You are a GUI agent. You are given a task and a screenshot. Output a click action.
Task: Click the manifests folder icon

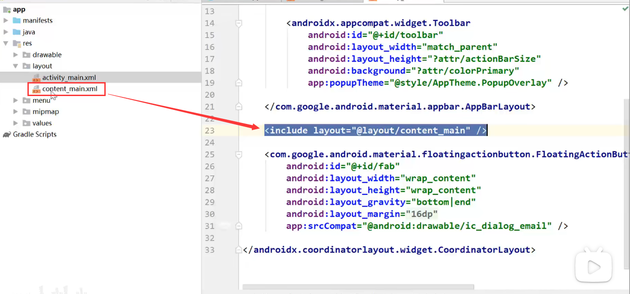17,21
